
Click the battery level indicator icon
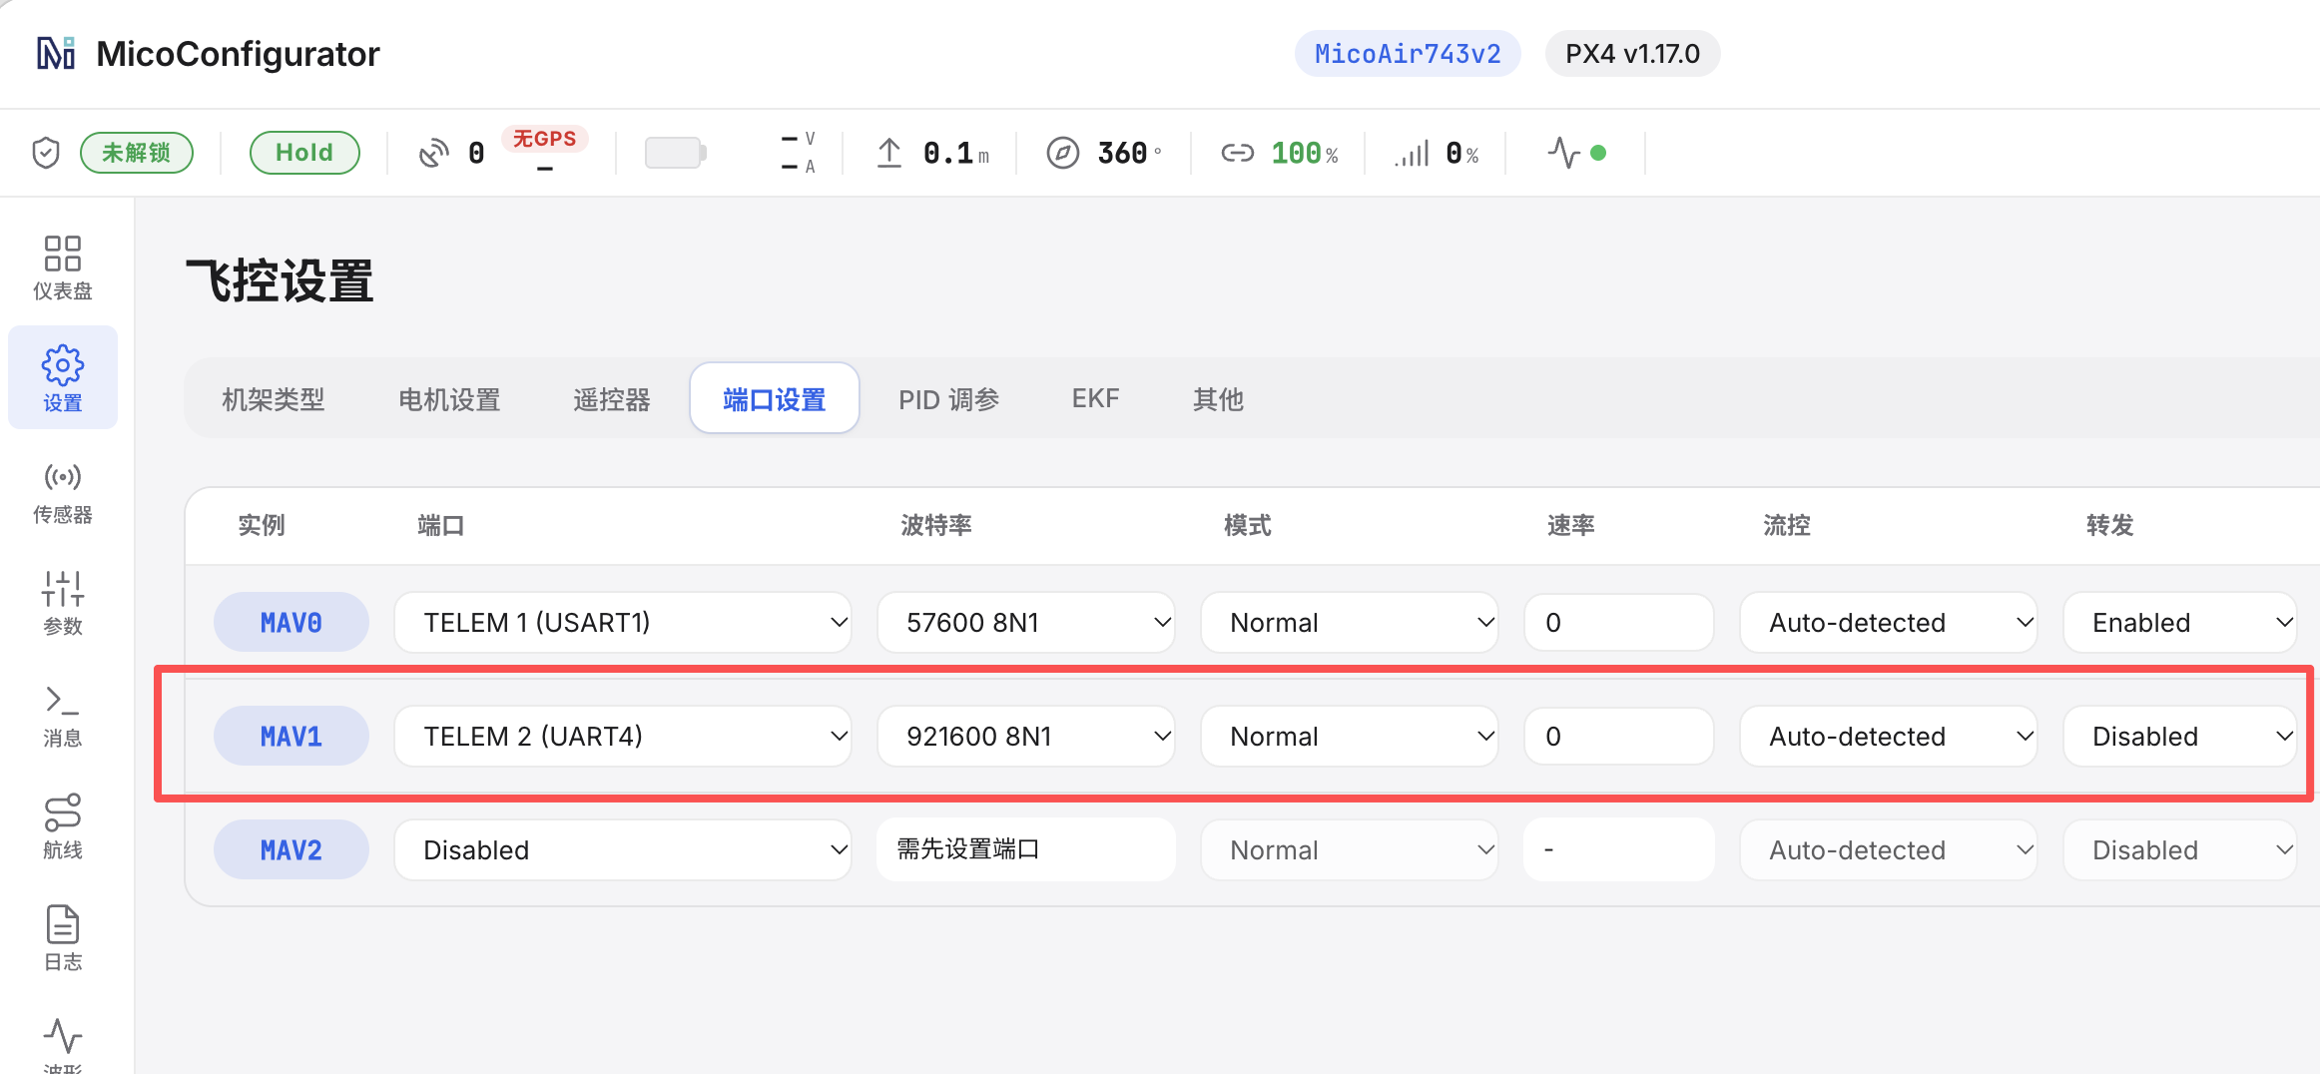[676, 153]
